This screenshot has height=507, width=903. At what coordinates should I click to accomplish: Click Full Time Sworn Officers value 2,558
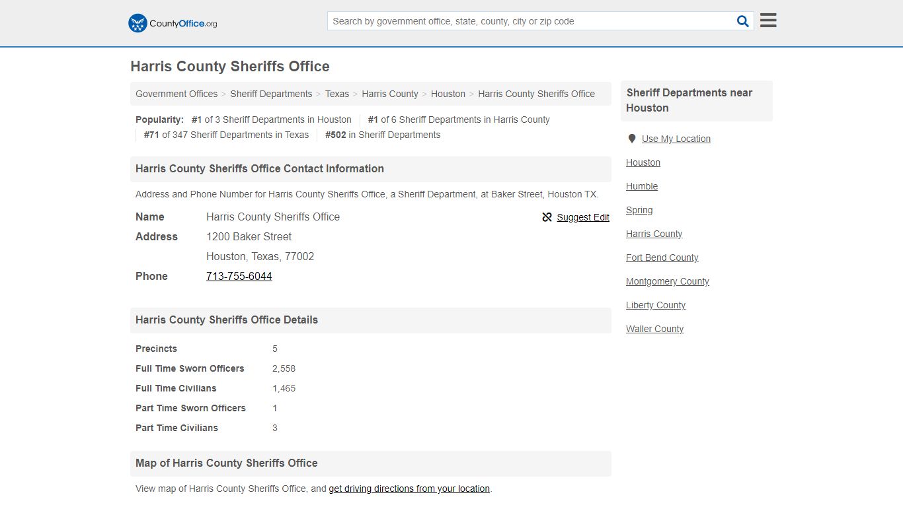click(284, 368)
